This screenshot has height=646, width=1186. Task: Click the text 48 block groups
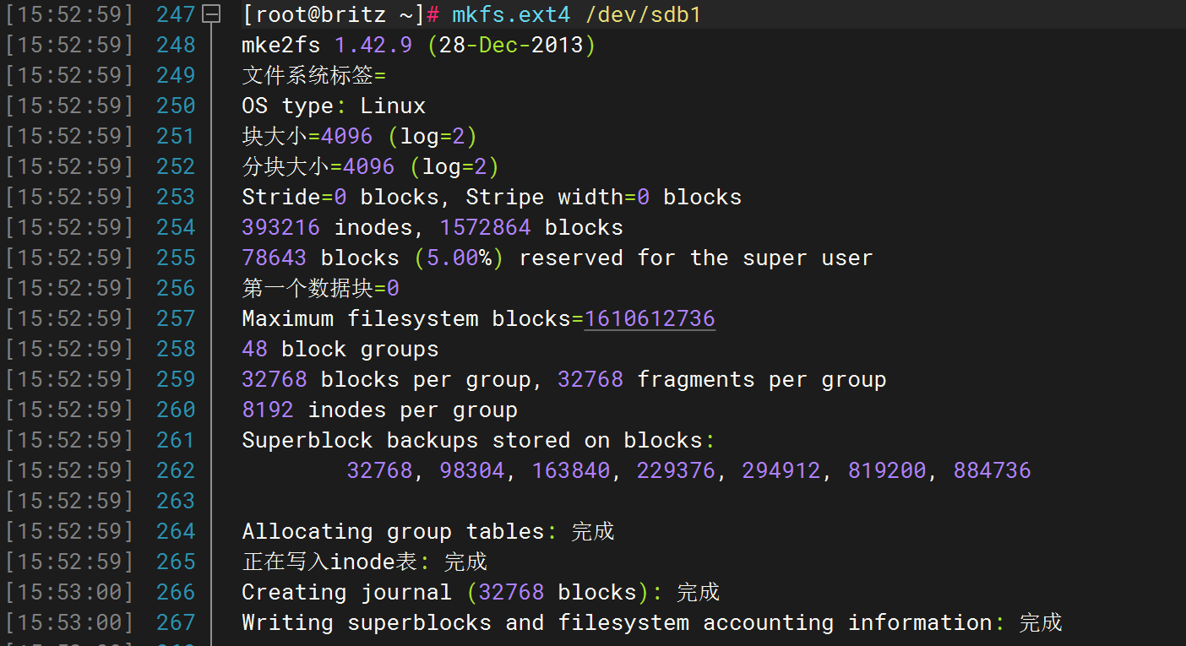pos(340,349)
